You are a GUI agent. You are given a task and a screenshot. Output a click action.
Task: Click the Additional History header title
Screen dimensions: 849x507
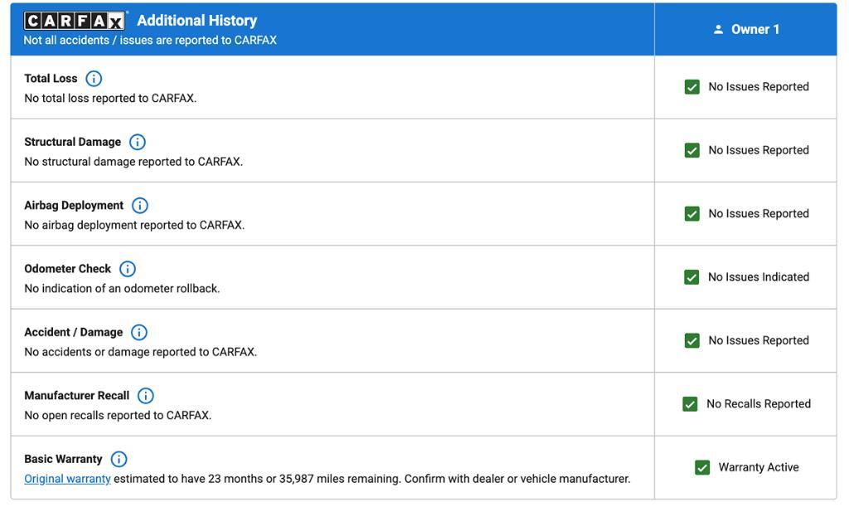pyautogui.click(x=197, y=21)
